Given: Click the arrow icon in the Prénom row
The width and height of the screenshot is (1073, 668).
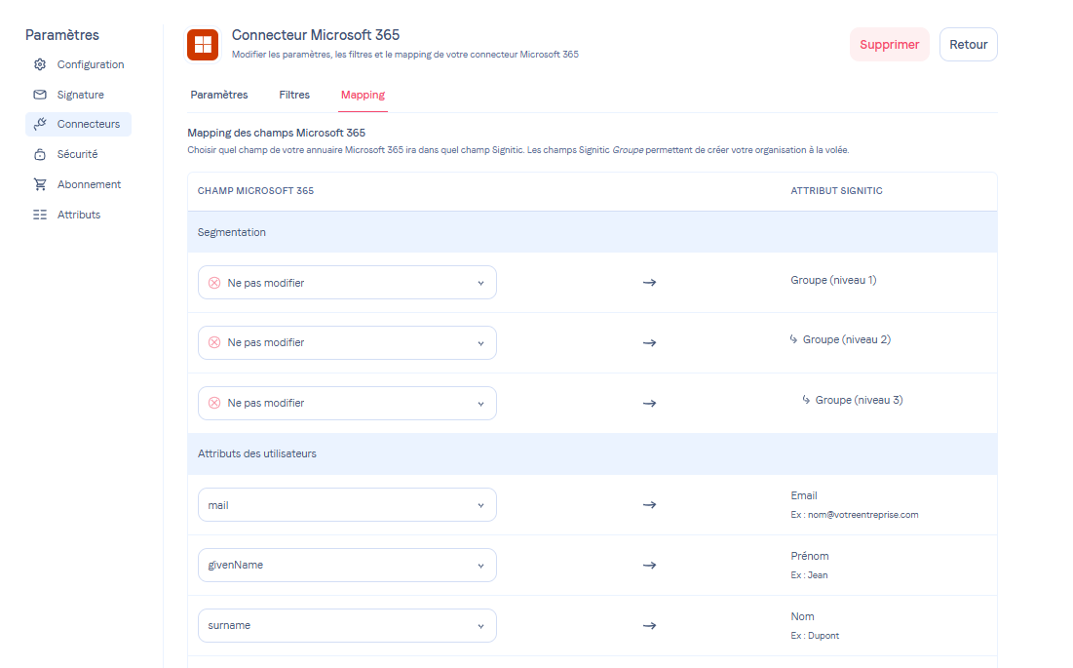Looking at the screenshot, I should click(649, 566).
